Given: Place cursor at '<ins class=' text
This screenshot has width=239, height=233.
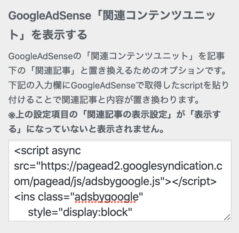Looking at the screenshot, I should click(42, 197).
